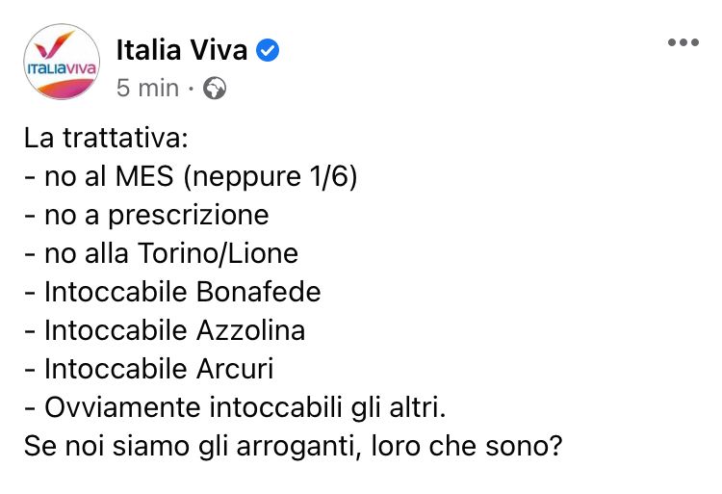Select the text 'Torino/Lione'

[x=218, y=253]
